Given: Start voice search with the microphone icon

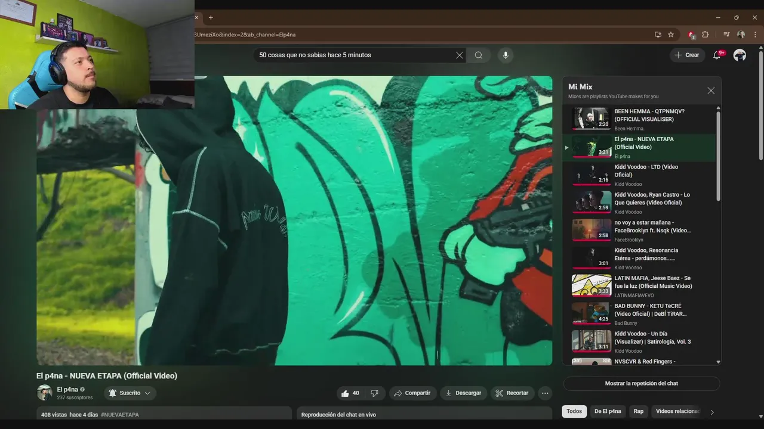Looking at the screenshot, I should coord(506,55).
